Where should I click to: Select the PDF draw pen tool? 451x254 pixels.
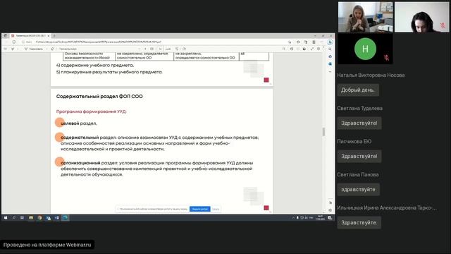click(13, 49)
